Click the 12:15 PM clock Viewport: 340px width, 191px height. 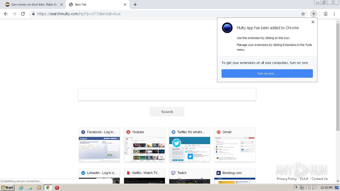point(326,188)
